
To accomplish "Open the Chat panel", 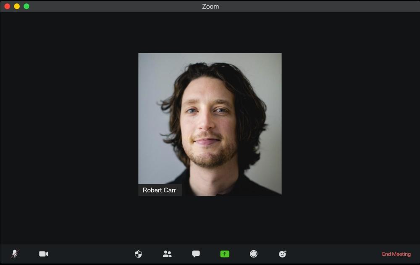I will pos(196,254).
